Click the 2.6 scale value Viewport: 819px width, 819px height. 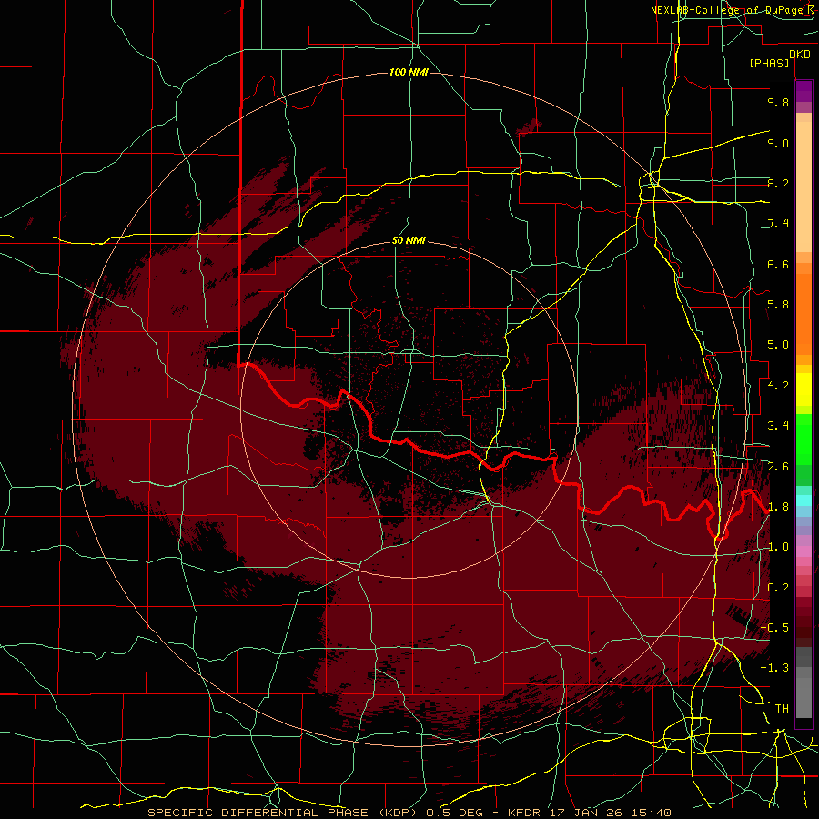pos(778,467)
